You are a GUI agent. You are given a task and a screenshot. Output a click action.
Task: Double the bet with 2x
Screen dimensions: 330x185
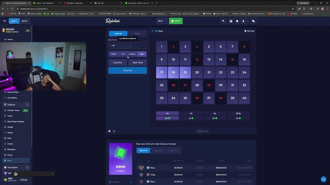click(142, 45)
